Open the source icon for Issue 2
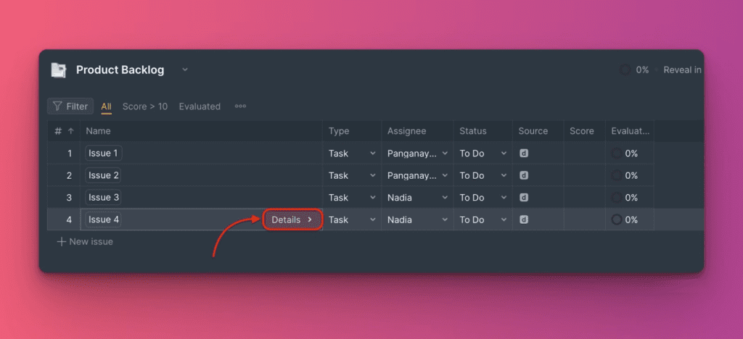The height and width of the screenshot is (339, 743). click(524, 175)
